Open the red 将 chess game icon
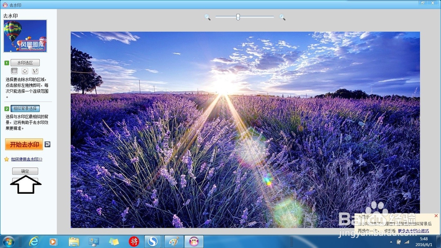Image resolution: width=441 pixels, height=248 pixels. (x=134, y=241)
